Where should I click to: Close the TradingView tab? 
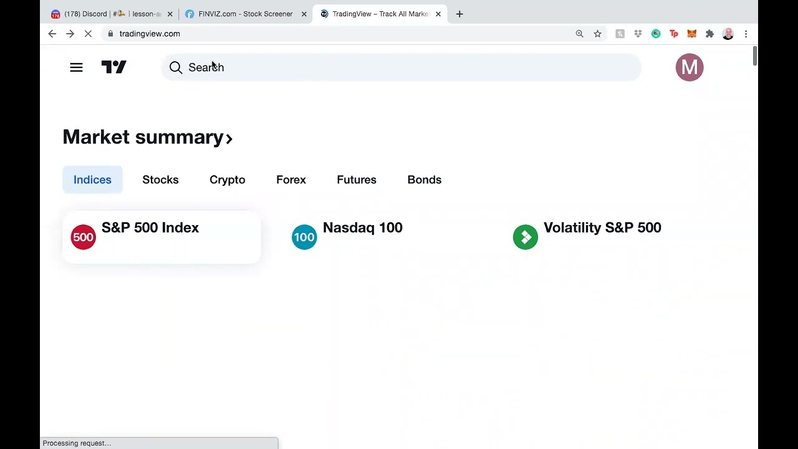438,14
